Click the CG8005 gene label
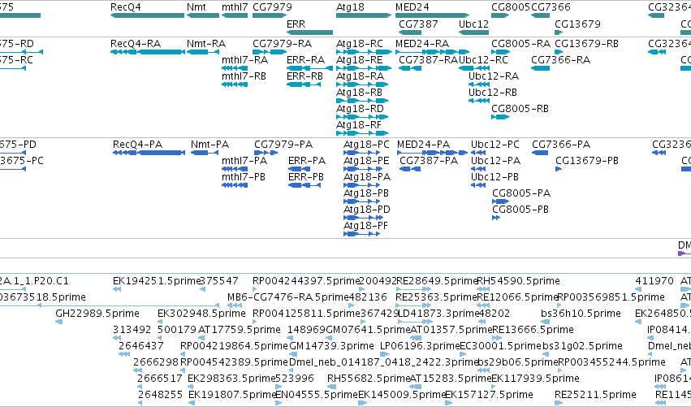Image resolution: width=691 pixels, height=407 pixels. tap(511, 7)
